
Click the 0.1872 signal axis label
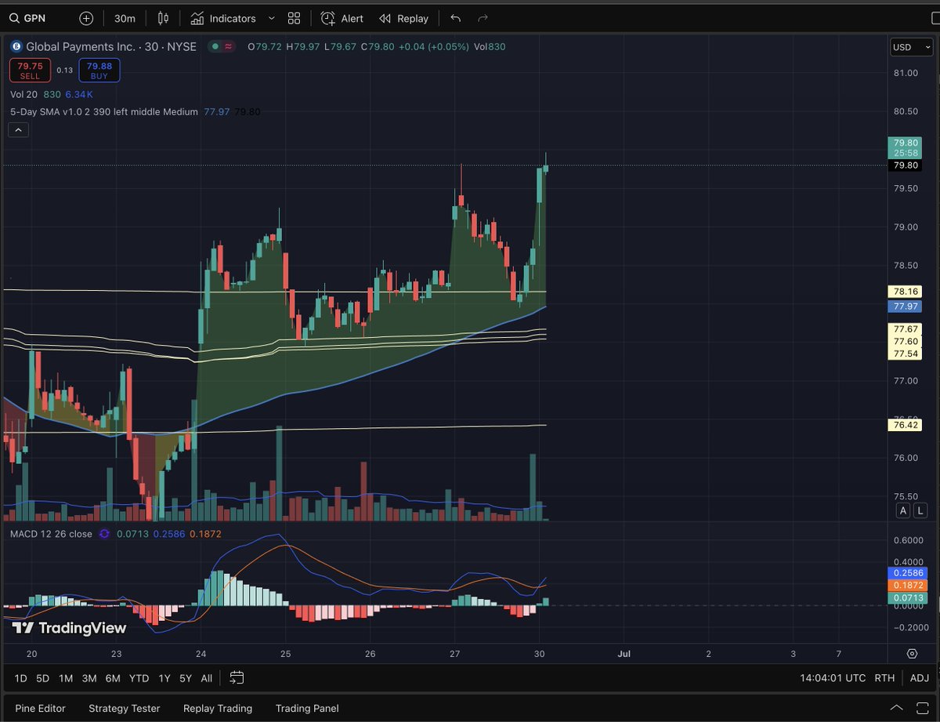[907, 586]
